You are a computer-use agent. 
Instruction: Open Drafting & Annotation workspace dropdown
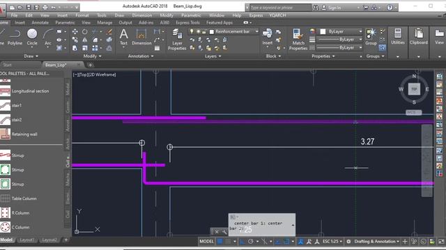[x=376, y=242]
